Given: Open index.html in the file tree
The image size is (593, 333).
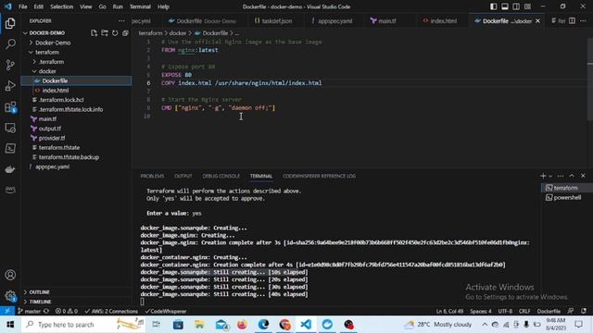Looking at the screenshot, I should point(56,91).
